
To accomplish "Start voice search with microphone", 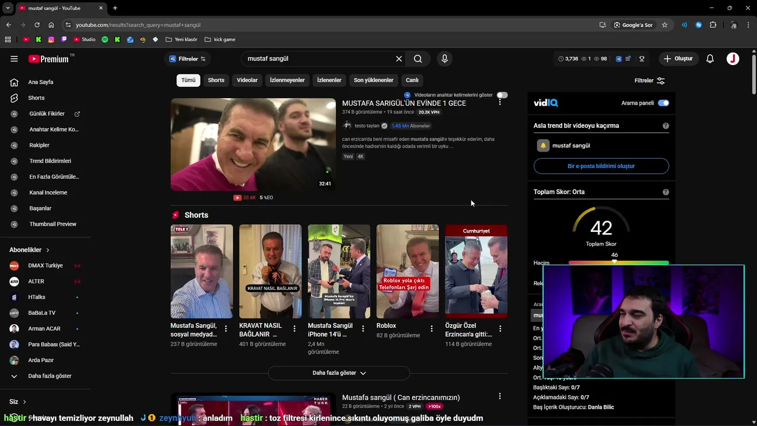I will (x=445, y=59).
